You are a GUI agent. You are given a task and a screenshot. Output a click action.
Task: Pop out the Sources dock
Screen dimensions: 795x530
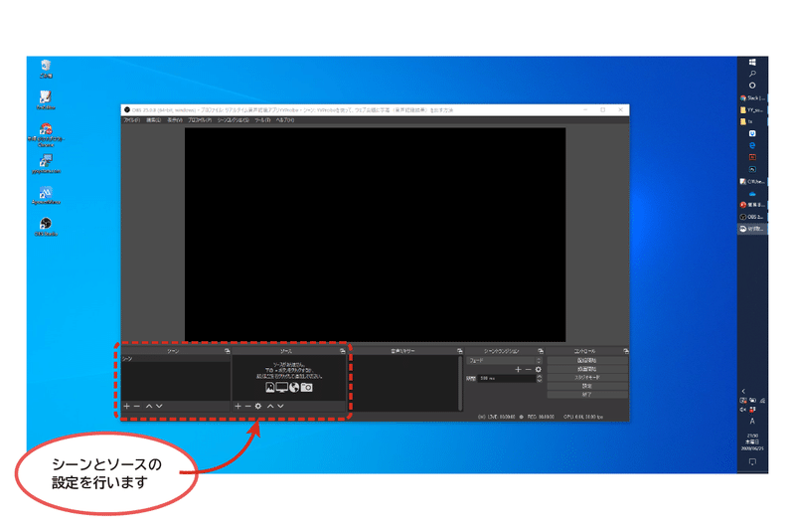pyautogui.click(x=343, y=351)
